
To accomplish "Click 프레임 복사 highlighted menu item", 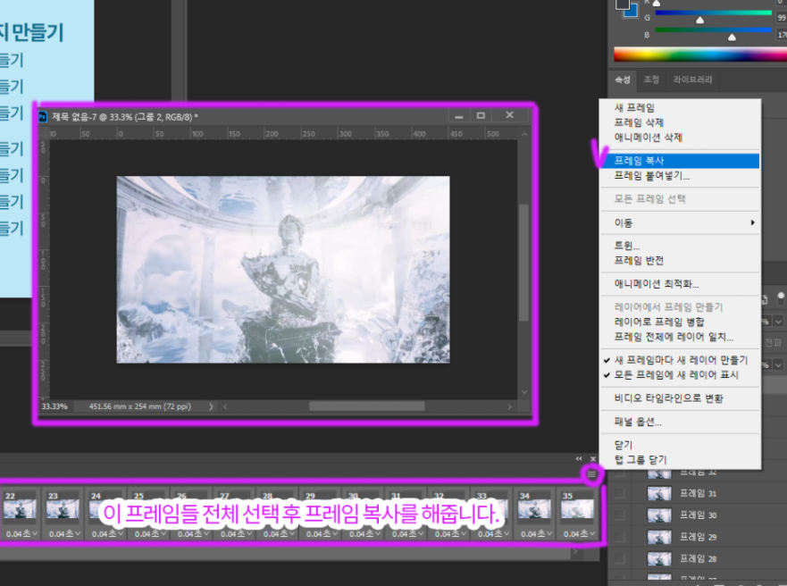I will pos(680,161).
